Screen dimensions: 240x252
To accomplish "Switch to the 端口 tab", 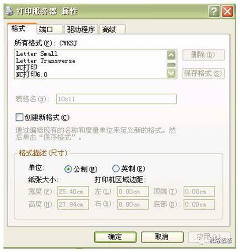I will pyautogui.click(x=50, y=29).
